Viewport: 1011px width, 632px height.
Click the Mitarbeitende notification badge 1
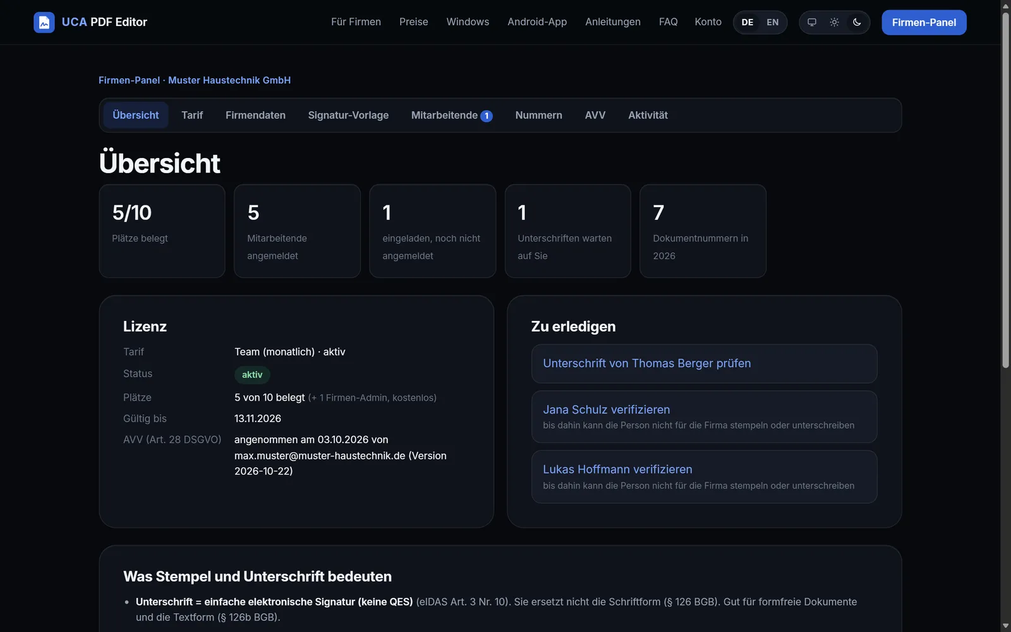coord(487,116)
